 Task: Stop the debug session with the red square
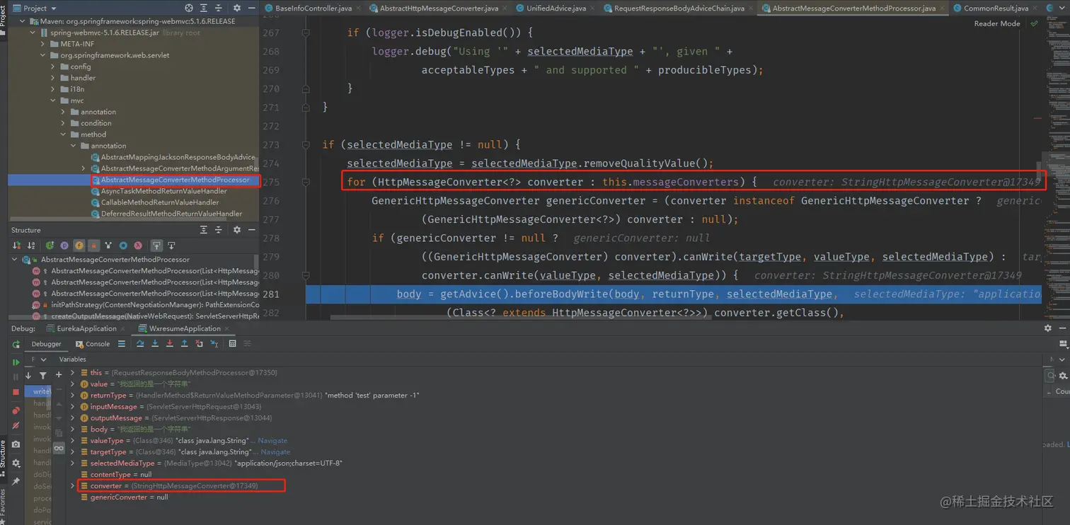(x=16, y=391)
